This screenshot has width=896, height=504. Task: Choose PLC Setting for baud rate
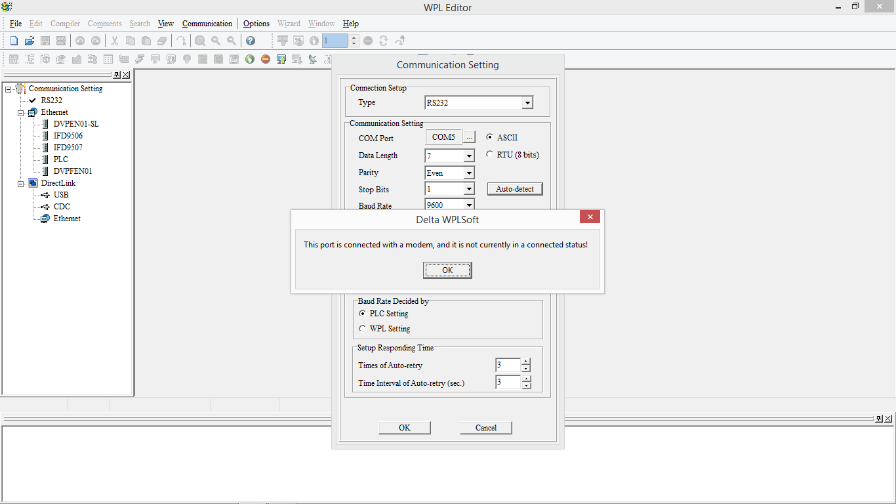pos(363,314)
